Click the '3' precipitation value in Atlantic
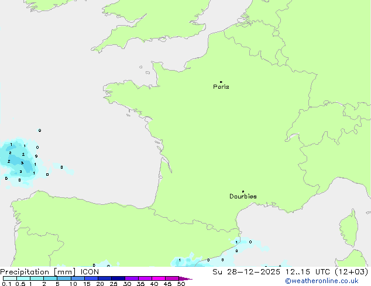 point(22,163)
